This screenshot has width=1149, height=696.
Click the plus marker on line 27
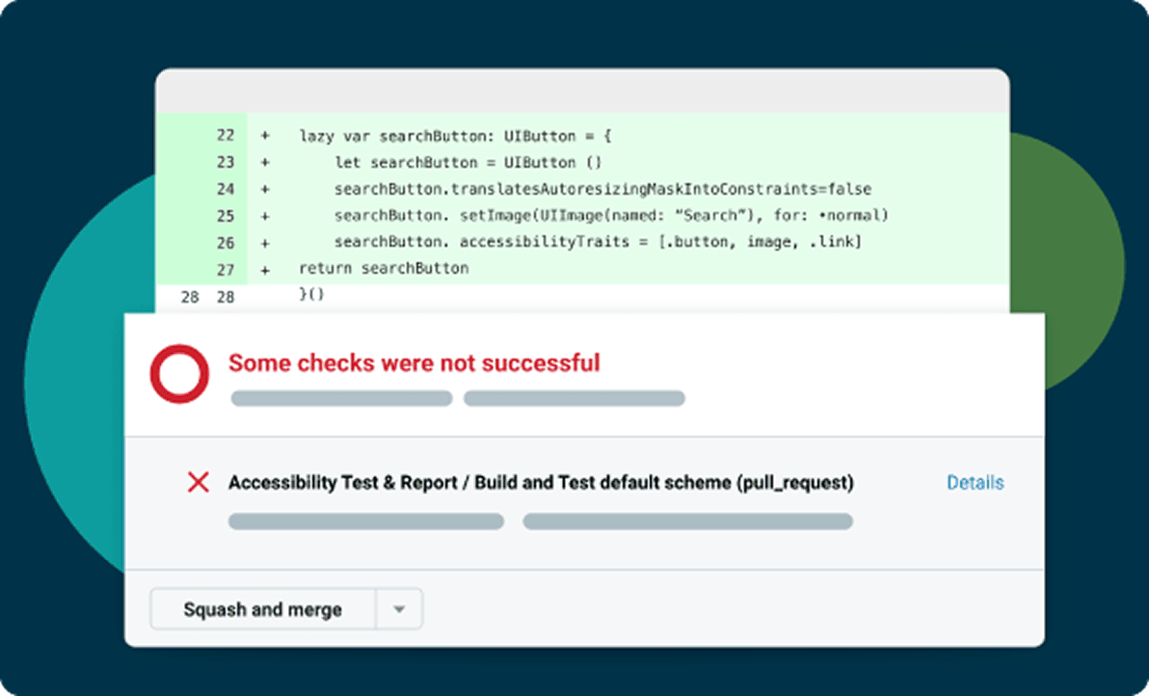[265, 268]
